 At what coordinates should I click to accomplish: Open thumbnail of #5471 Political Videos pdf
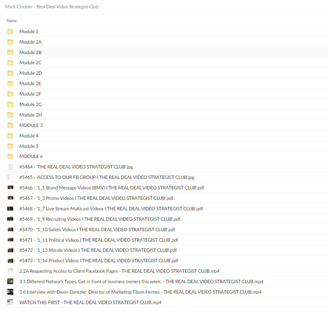click(10, 240)
